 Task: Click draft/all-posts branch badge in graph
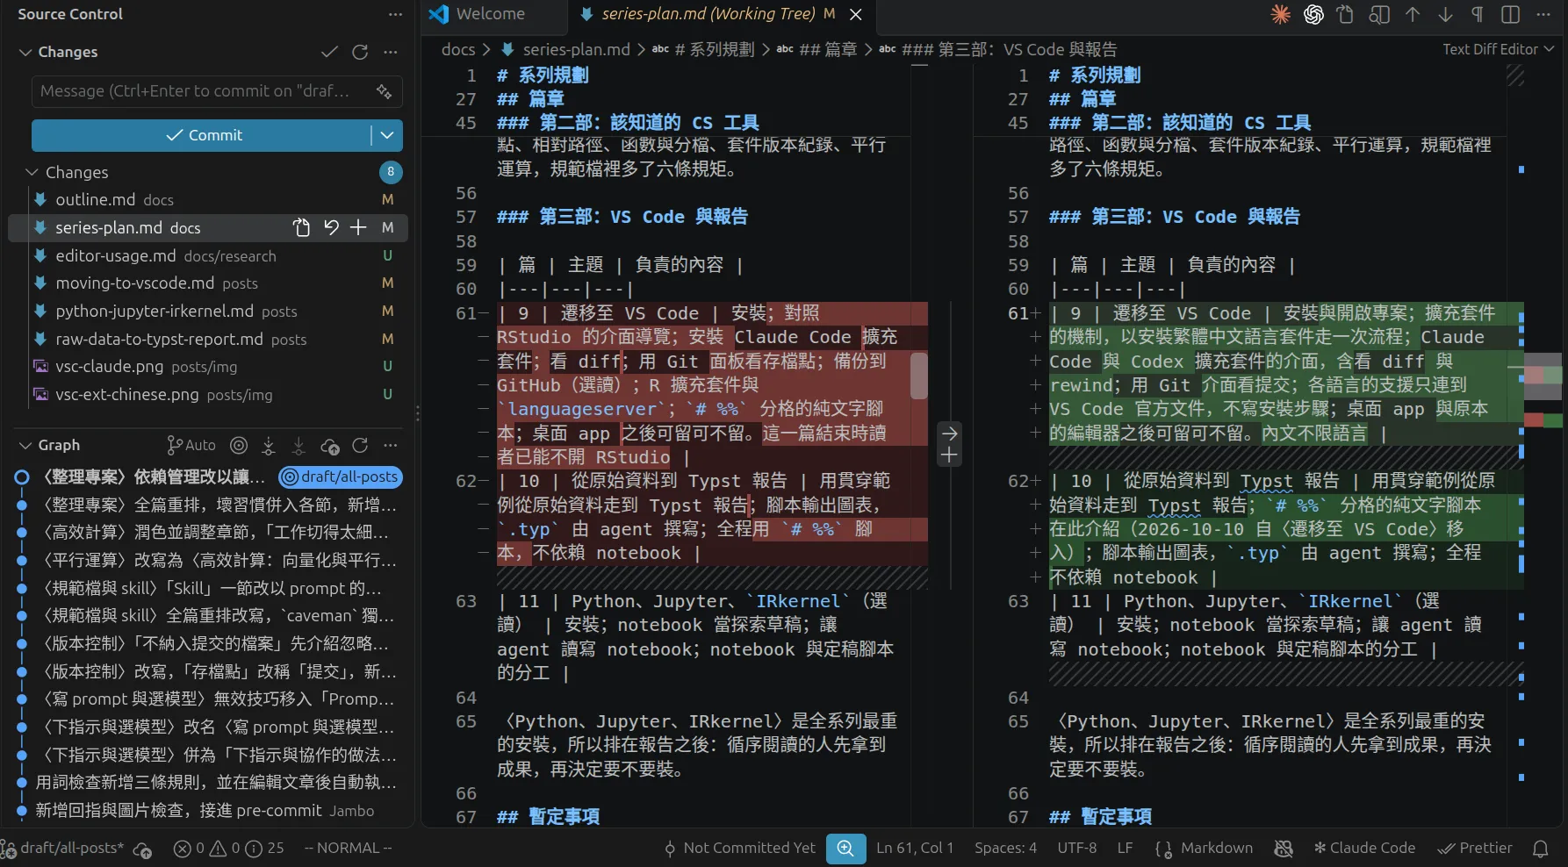point(341,476)
